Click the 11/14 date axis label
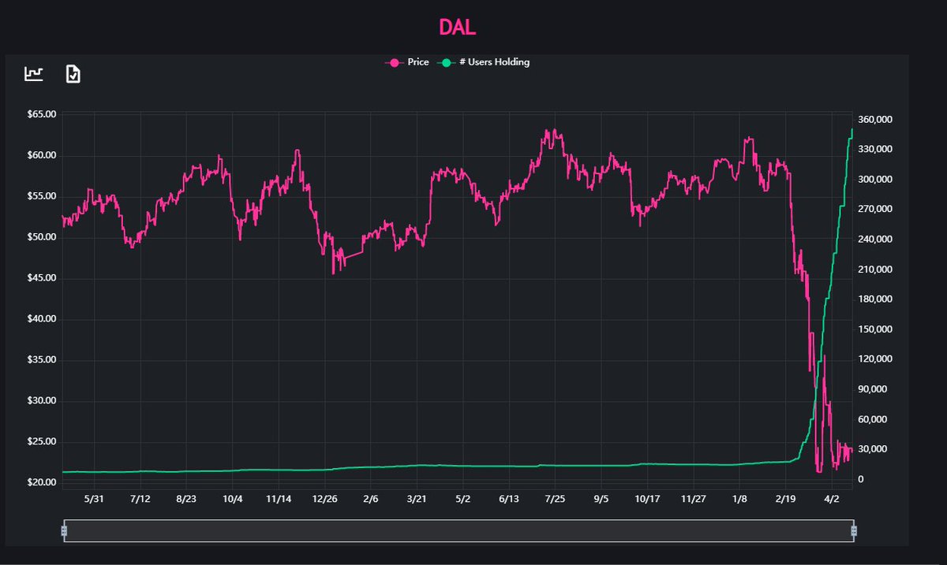This screenshot has width=947, height=565. coord(279,500)
